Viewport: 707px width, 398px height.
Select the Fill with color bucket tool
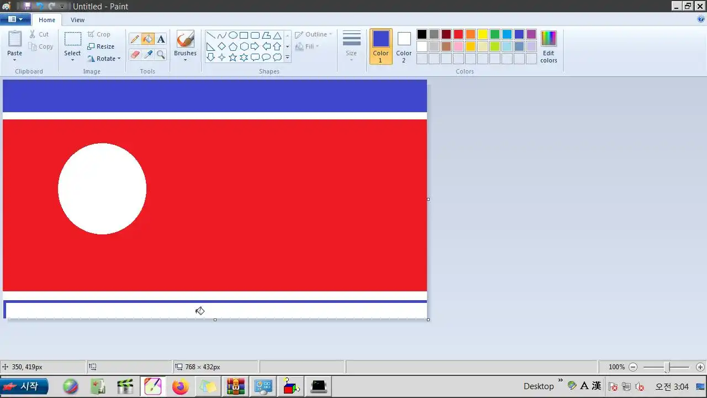[147, 39]
